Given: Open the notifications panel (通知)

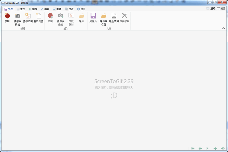Looking at the screenshot, I should tap(211, 9).
